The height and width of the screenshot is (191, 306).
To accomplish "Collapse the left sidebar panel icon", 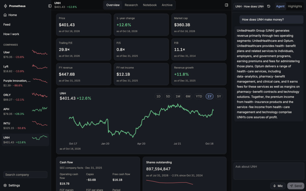I will pyautogui.click(x=50, y=6).
